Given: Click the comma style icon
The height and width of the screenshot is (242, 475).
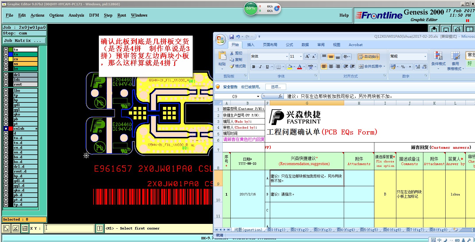Looking at the screenshot, I should click(410, 67).
